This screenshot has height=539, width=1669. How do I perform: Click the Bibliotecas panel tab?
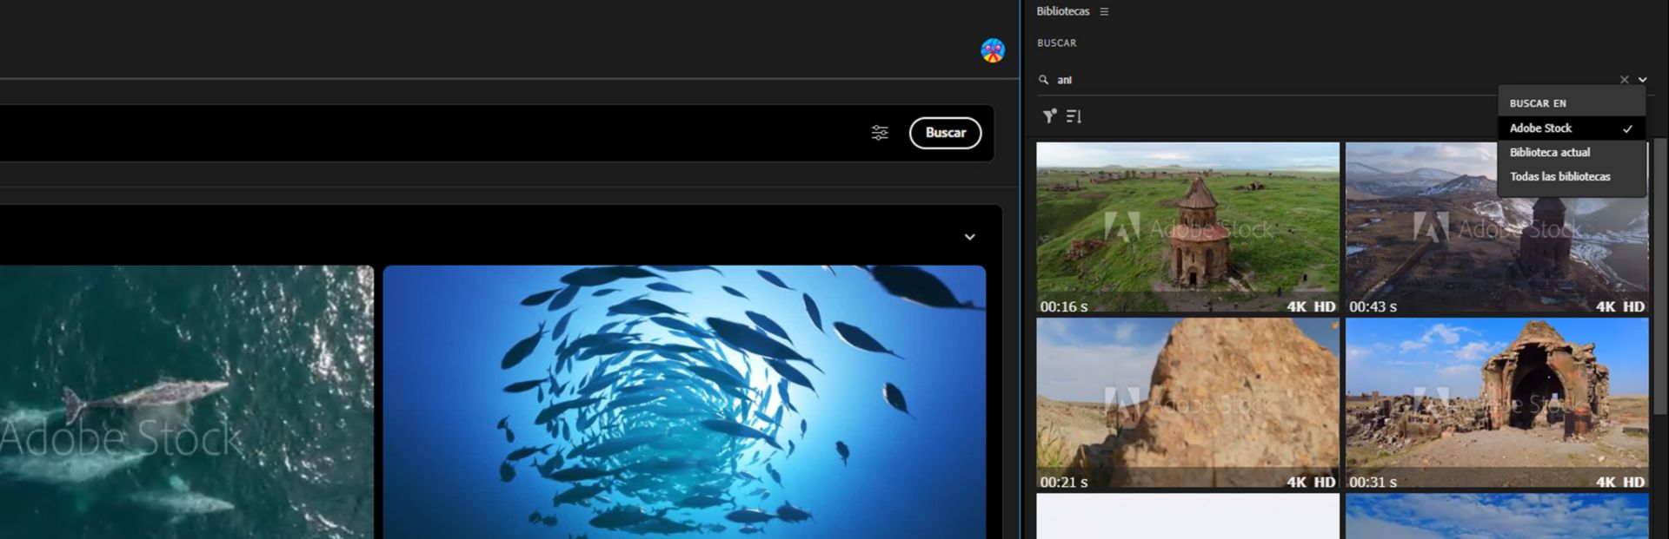1062,11
